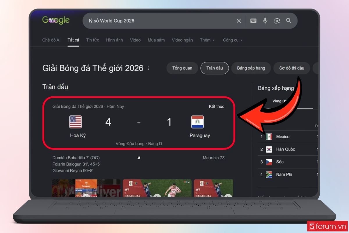
Task: Open the three-dot menu beside tournament title
Action: click(x=148, y=68)
